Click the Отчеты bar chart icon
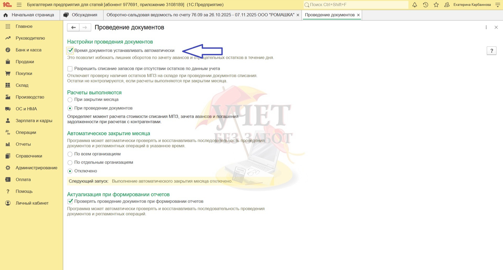503x270 pixels. [8, 144]
